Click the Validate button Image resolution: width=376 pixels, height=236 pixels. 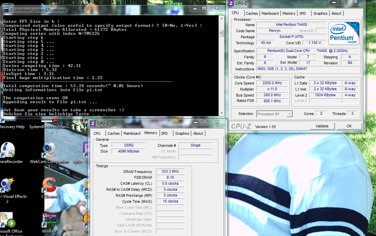(x=322, y=126)
